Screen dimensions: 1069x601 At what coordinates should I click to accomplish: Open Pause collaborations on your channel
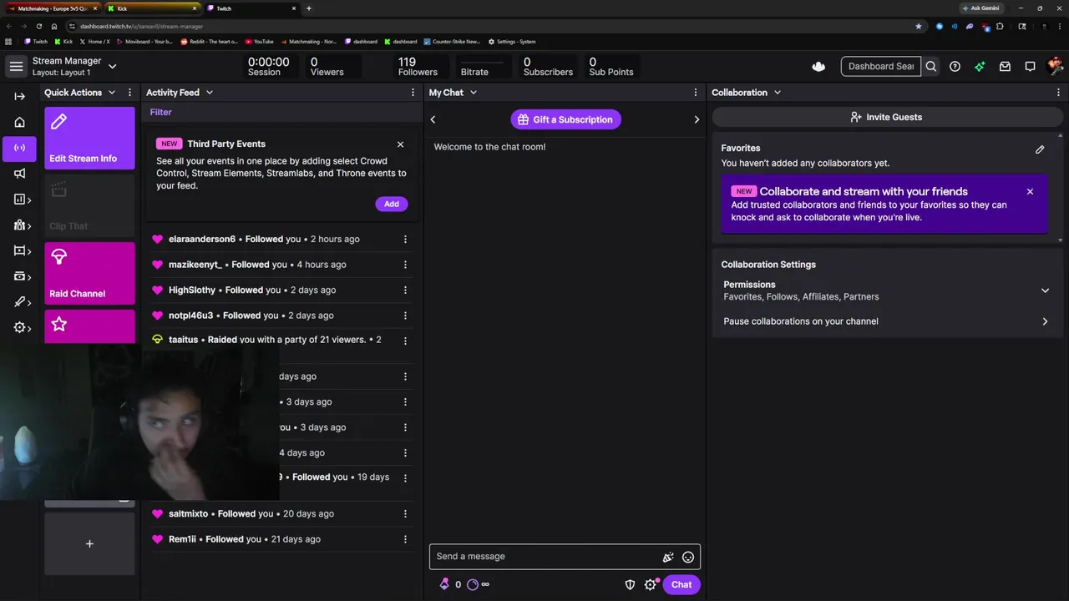[x=885, y=321]
